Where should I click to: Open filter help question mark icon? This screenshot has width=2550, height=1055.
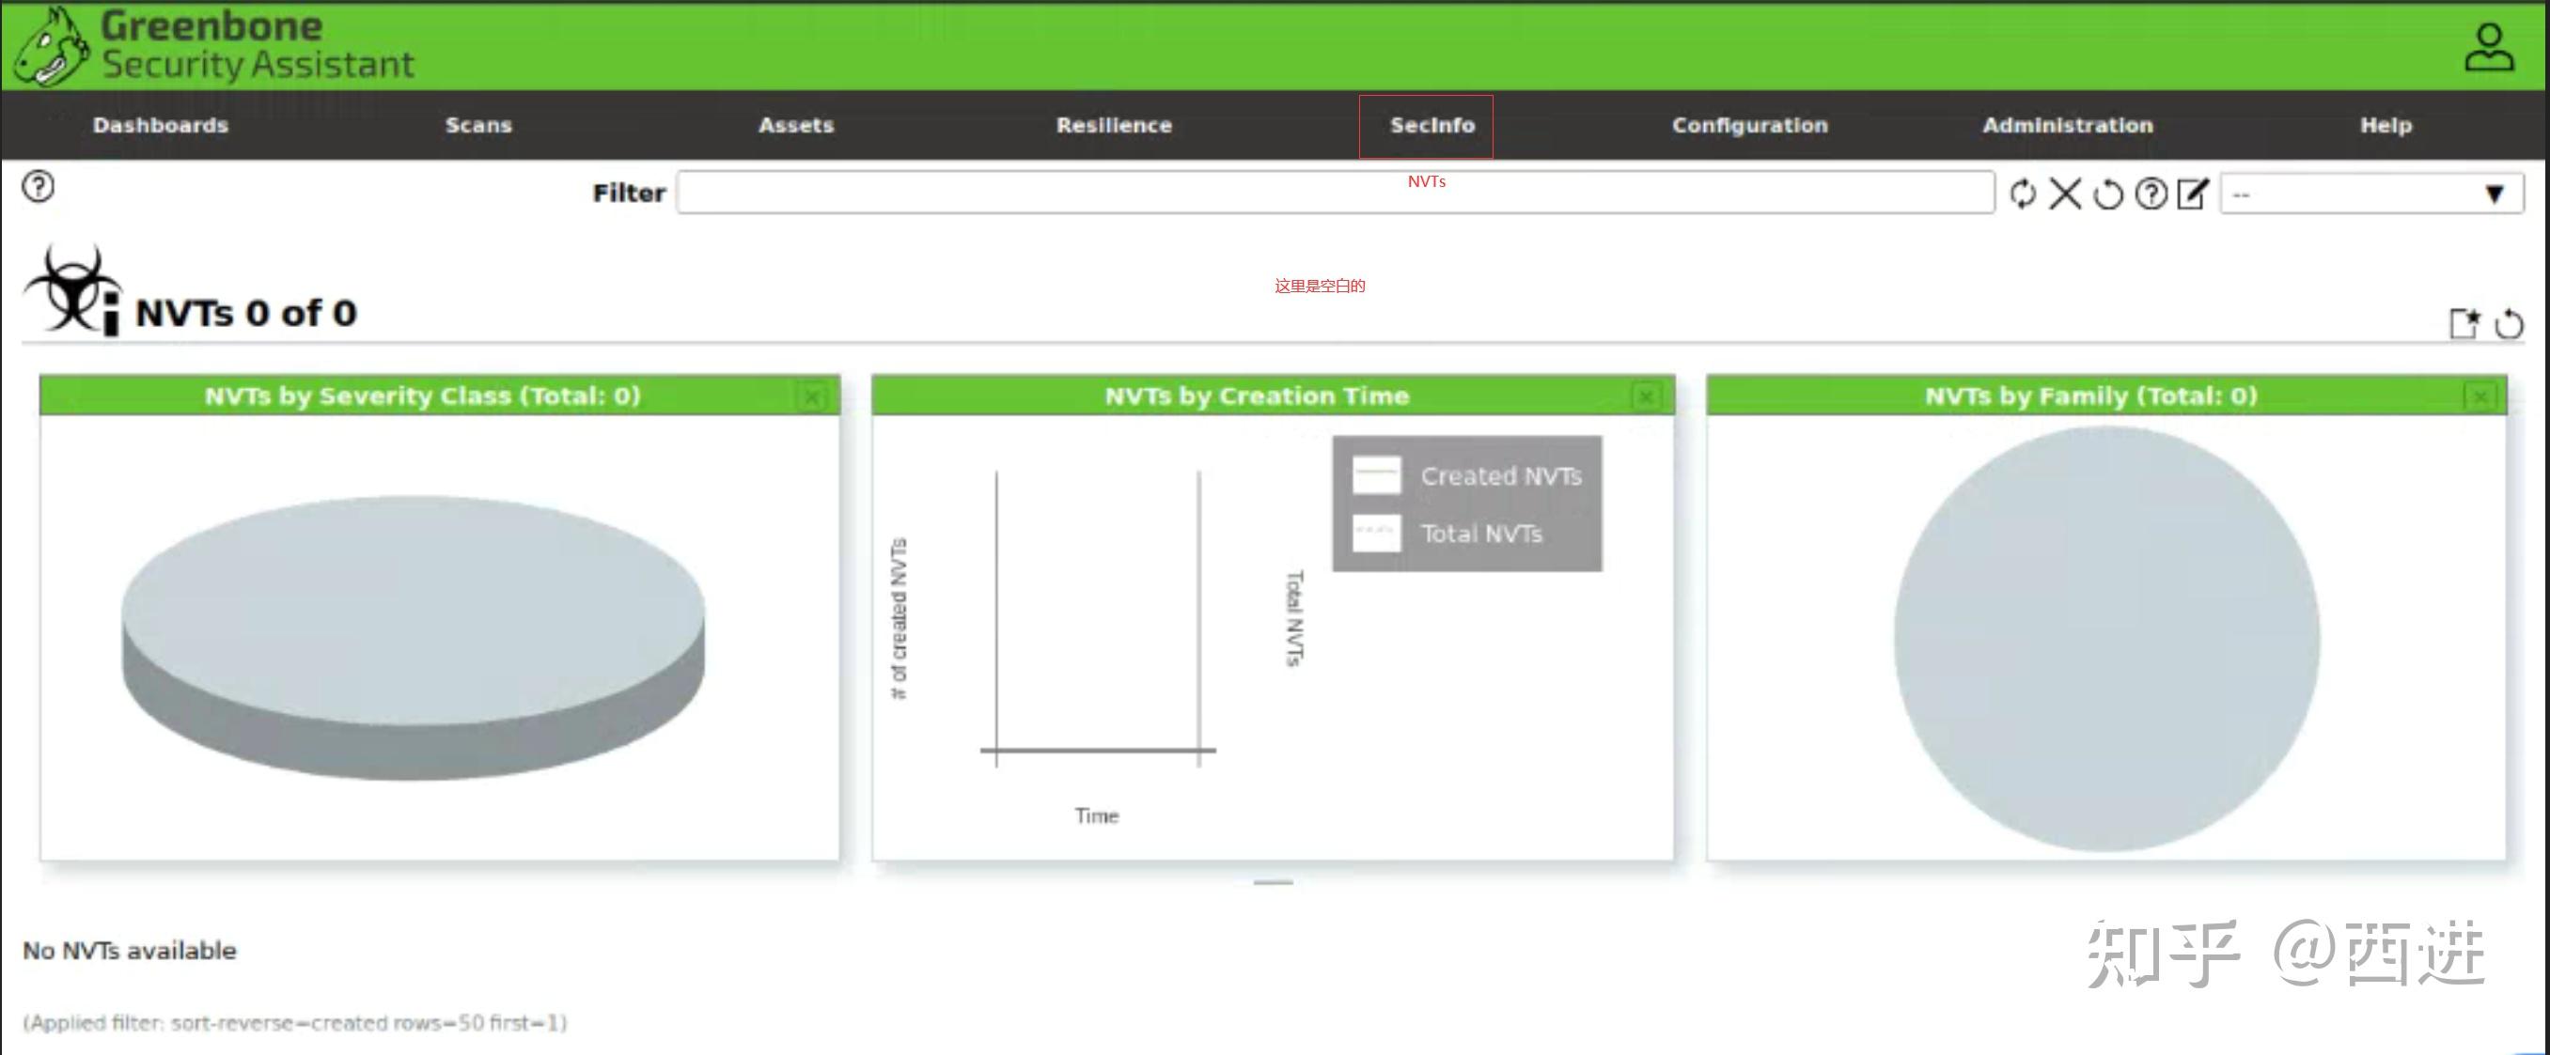click(x=2151, y=193)
